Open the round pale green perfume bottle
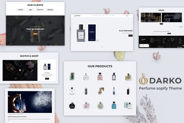 coord(100,105)
